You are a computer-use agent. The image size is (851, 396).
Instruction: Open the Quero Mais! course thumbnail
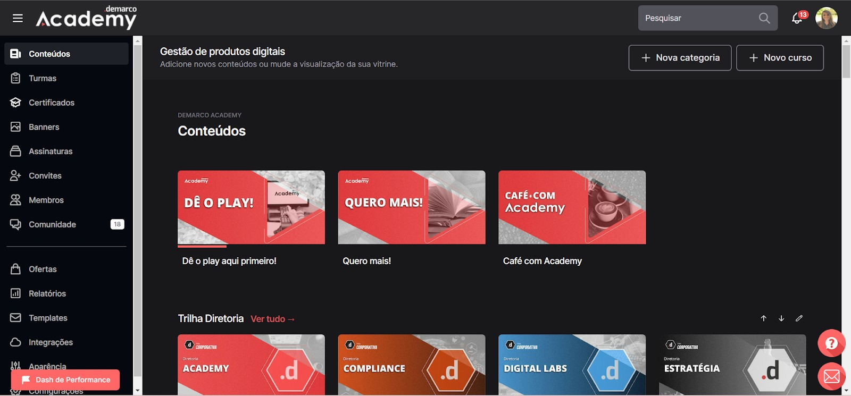point(412,207)
